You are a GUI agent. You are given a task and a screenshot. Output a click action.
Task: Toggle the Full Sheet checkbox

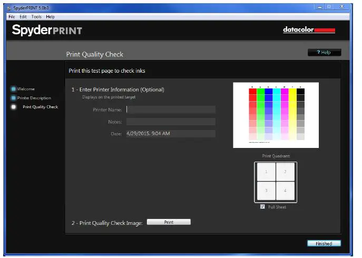(x=262, y=206)
